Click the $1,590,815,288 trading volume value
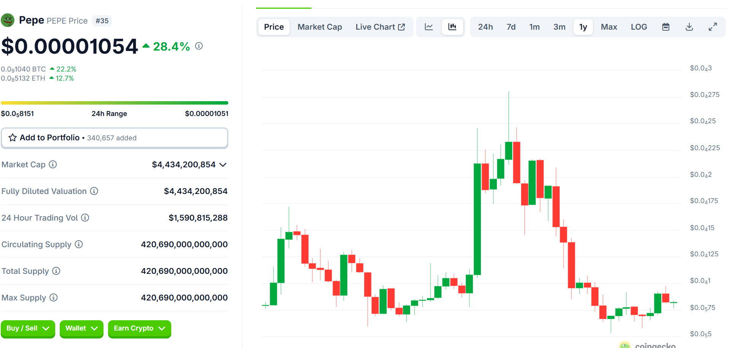The image size is (736, 348). point(198,218)
